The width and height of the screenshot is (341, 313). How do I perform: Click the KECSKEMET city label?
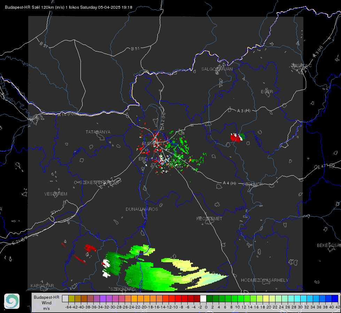209,219
